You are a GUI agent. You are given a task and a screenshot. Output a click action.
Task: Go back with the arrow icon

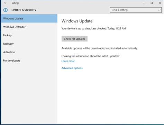(x=6, y=3)
